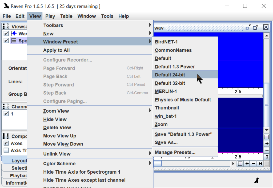Image resolution: width=273 pixels, height=188 pixels.
Task: Select the Default window preset
Action: tap(185, 58)
